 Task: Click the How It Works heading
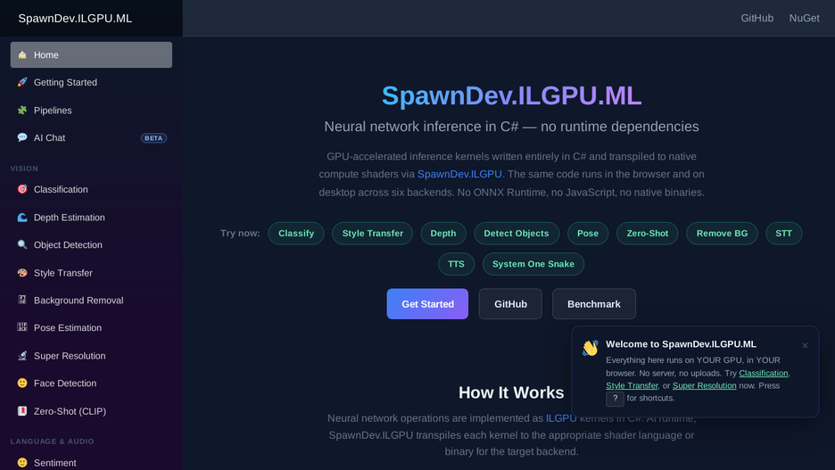tap(511, 392)
